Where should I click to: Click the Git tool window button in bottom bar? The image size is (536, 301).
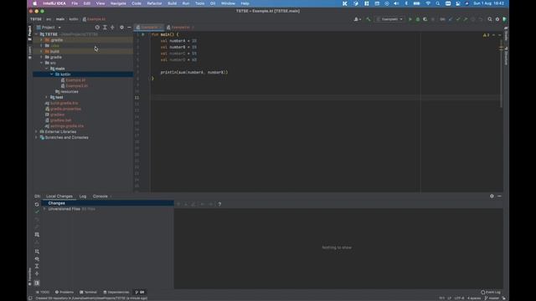[x=140, y=292]
